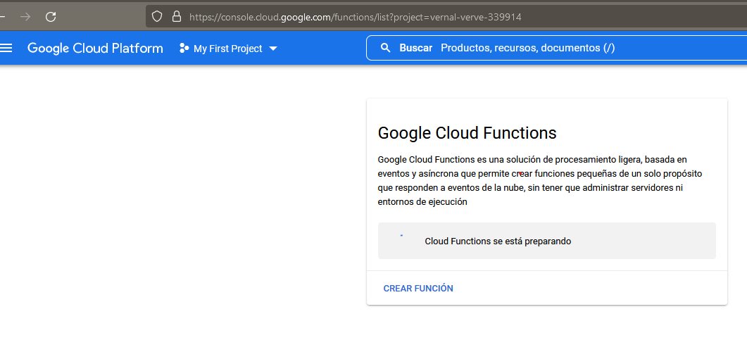
Task: Click the padlock site security icon
Action: 176,17
